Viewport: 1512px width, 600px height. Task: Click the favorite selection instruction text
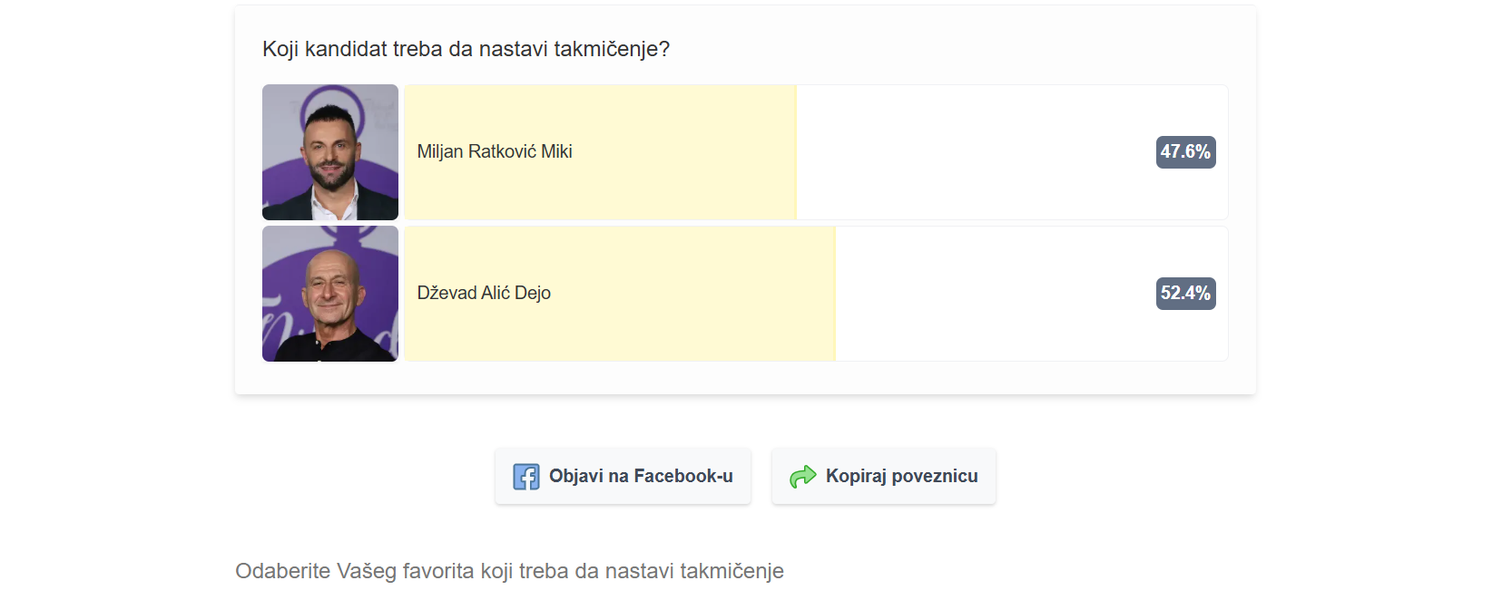tap(508, 571)
